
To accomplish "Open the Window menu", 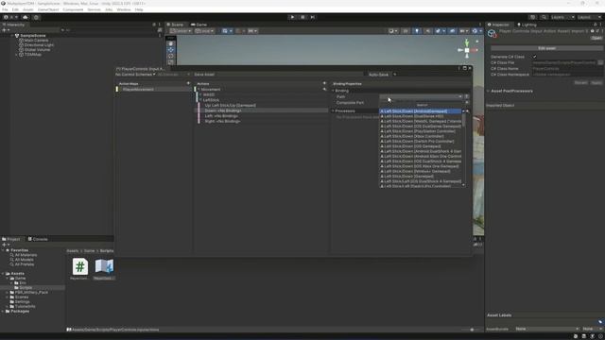I will [x=124, y=9].
